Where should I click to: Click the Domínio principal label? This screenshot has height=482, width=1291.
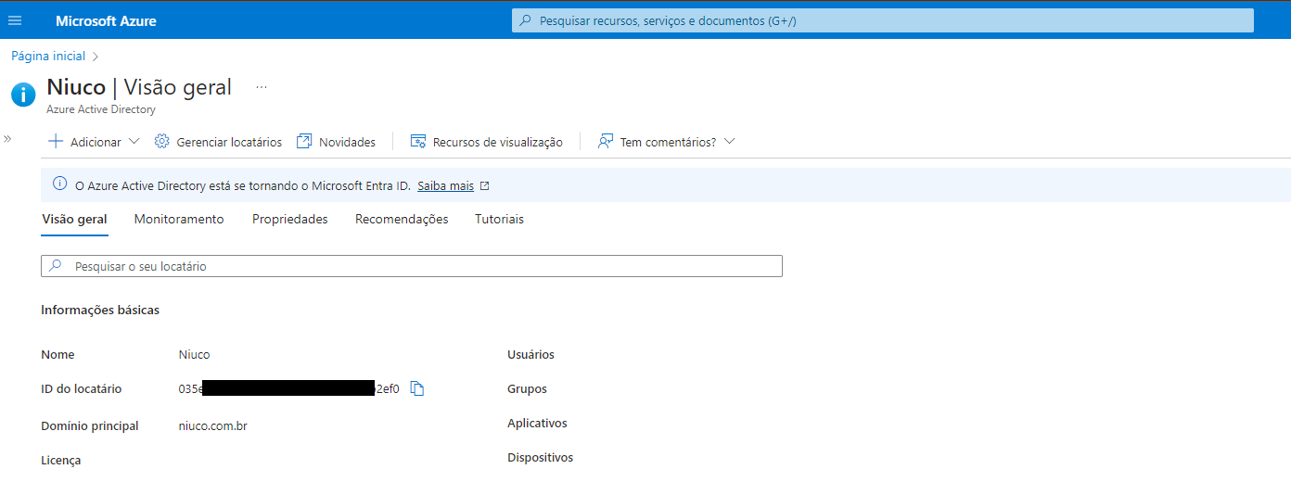tap(90, 426)
